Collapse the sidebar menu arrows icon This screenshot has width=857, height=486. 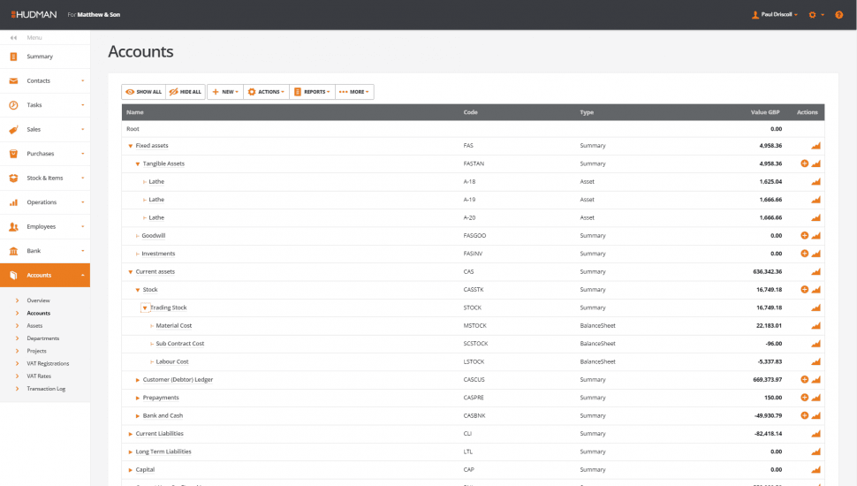click(14, 38)
